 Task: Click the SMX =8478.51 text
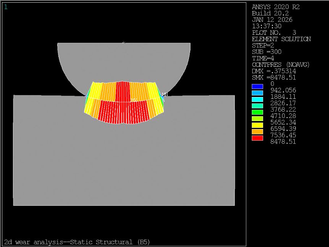tap(274, 77)
